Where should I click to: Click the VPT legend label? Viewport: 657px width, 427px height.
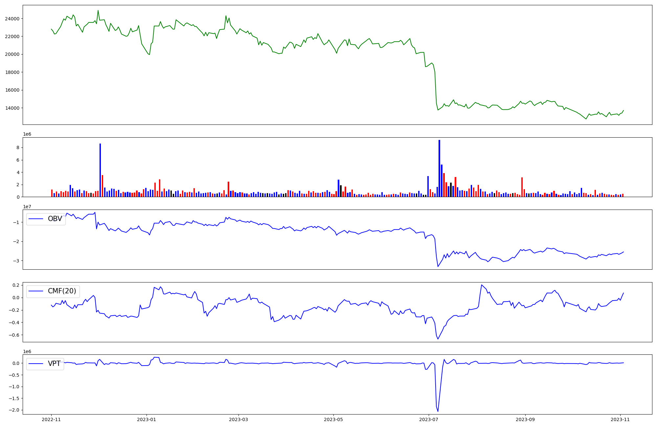(54, 364)
